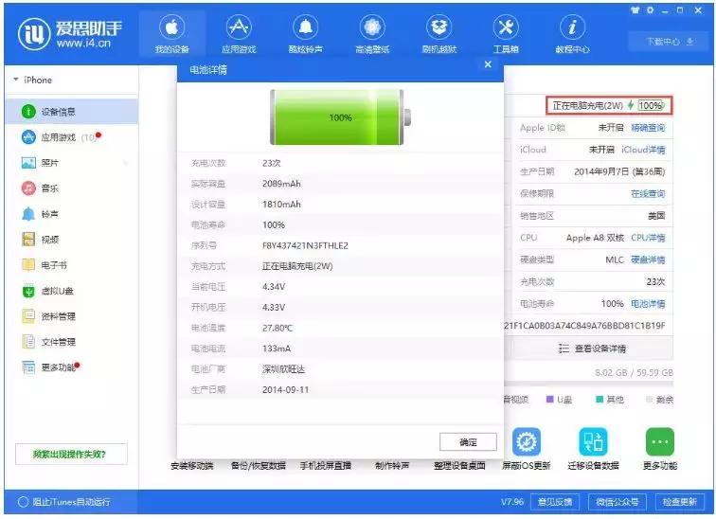
Task: Click the purple U盘 legend swatch
Action: tap(549, 400)
